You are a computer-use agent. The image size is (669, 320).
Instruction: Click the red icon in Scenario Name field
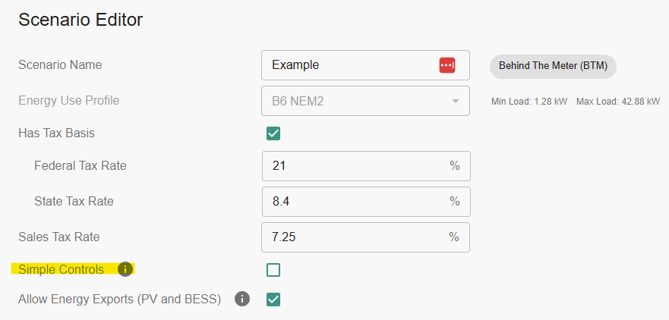click(447, 65)
